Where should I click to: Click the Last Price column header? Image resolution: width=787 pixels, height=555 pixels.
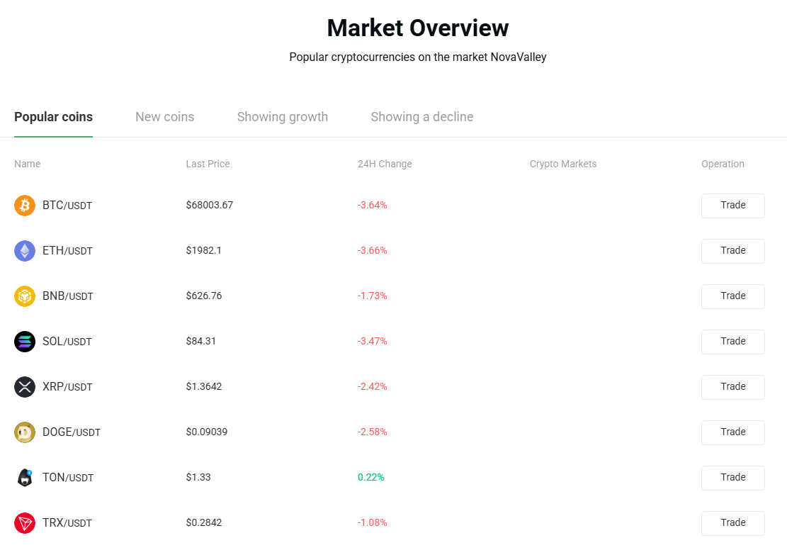pyautogui.click(x=208, y=164)
